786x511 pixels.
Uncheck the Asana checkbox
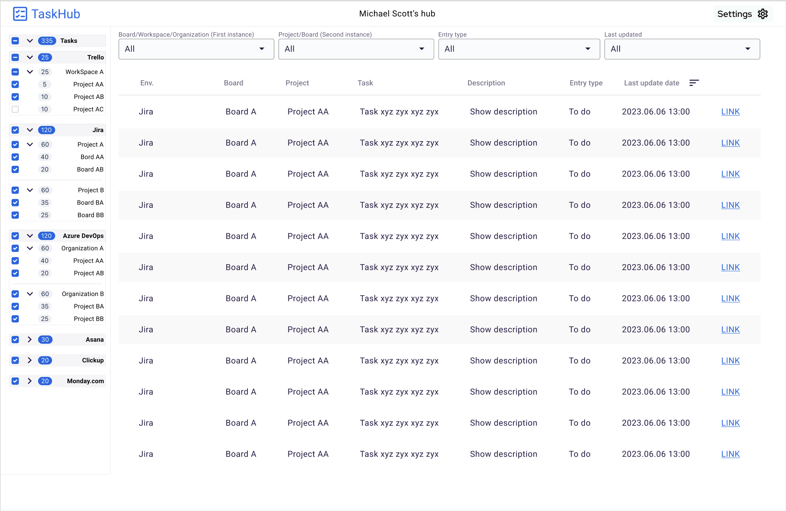click(x=15, y=340)
